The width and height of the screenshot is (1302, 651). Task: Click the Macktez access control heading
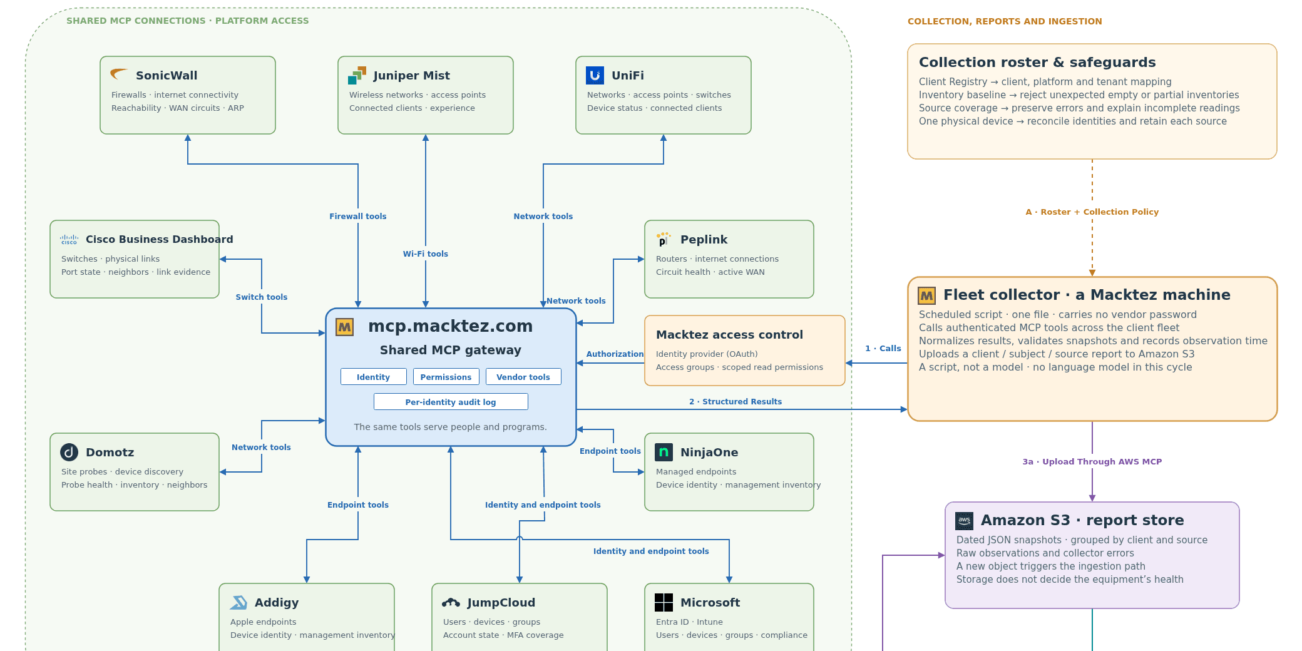[729, 334]
